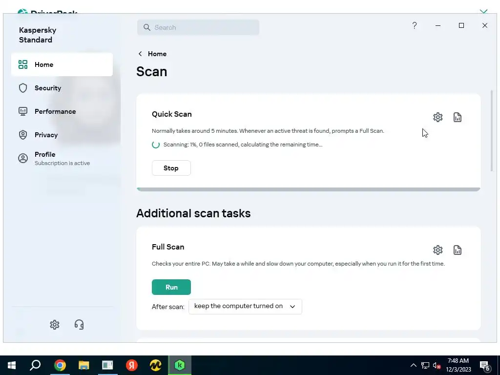Click 'Subscription is active' text
Screen dimensions: 500x375
[x=62, y=163]
